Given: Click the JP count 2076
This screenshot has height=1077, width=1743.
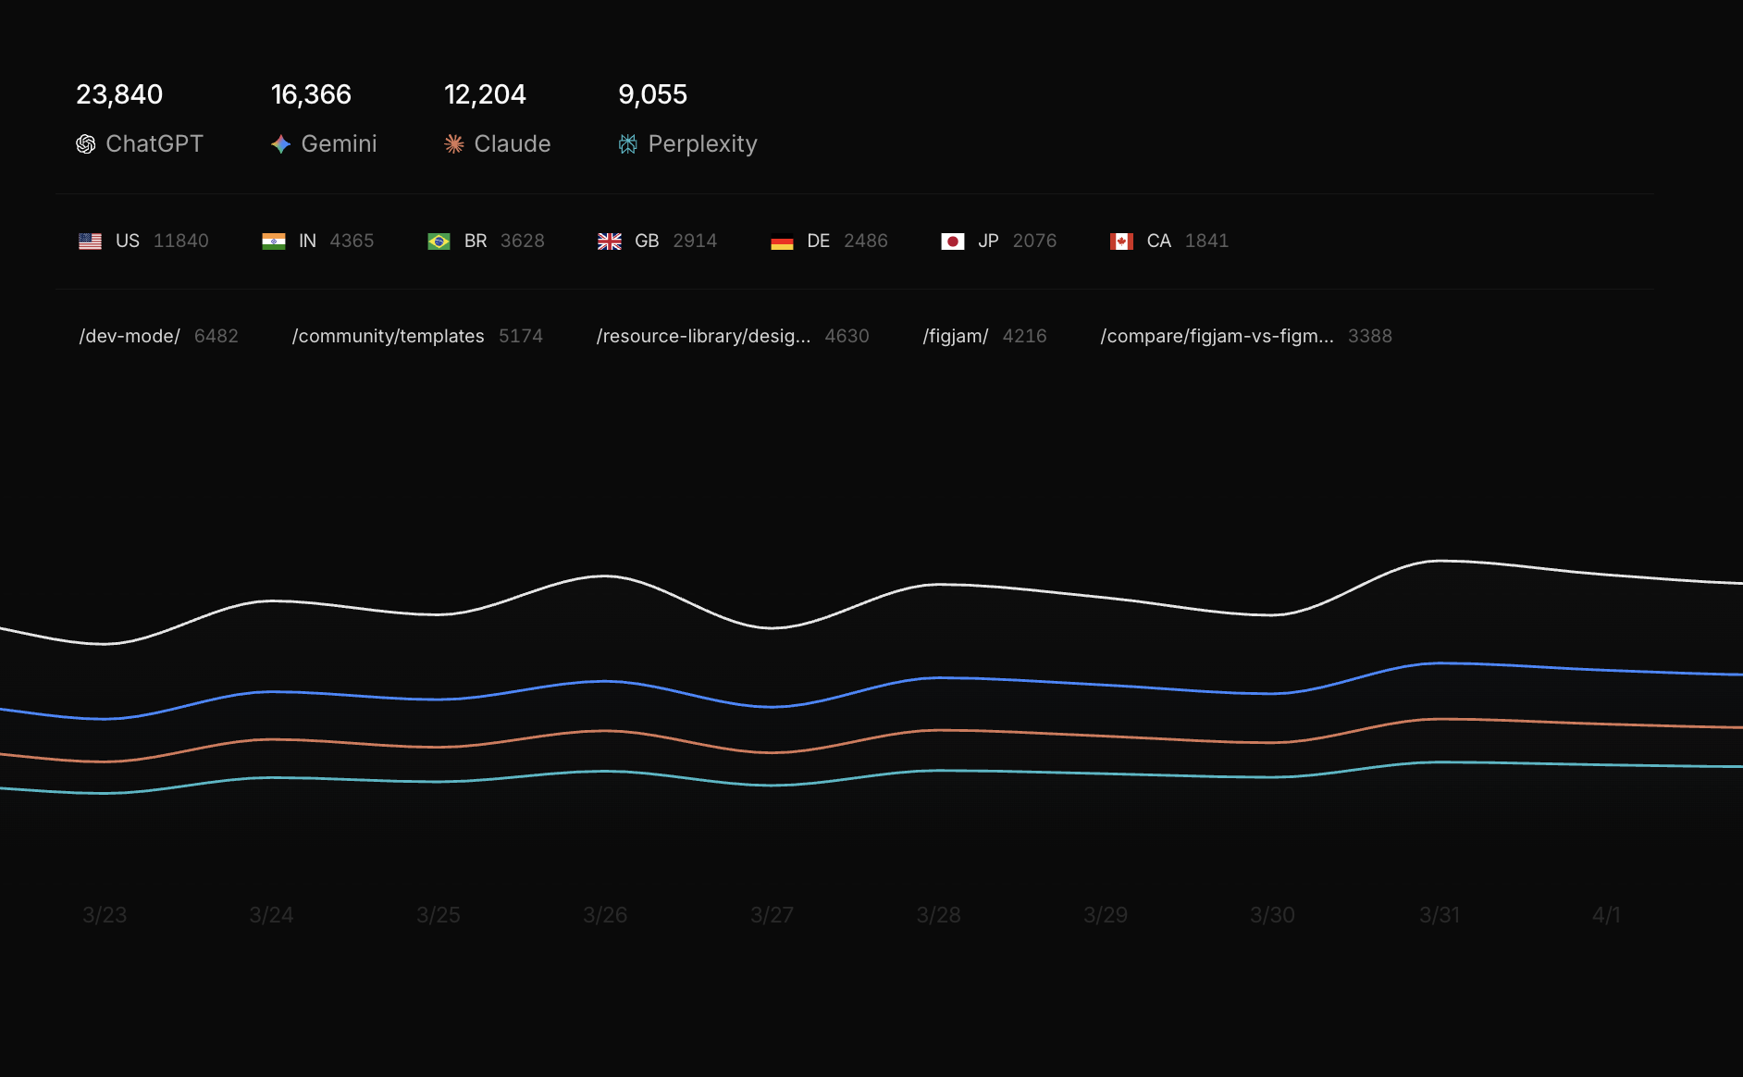Looking at the screenshot, I should (x=1034, y=241).
